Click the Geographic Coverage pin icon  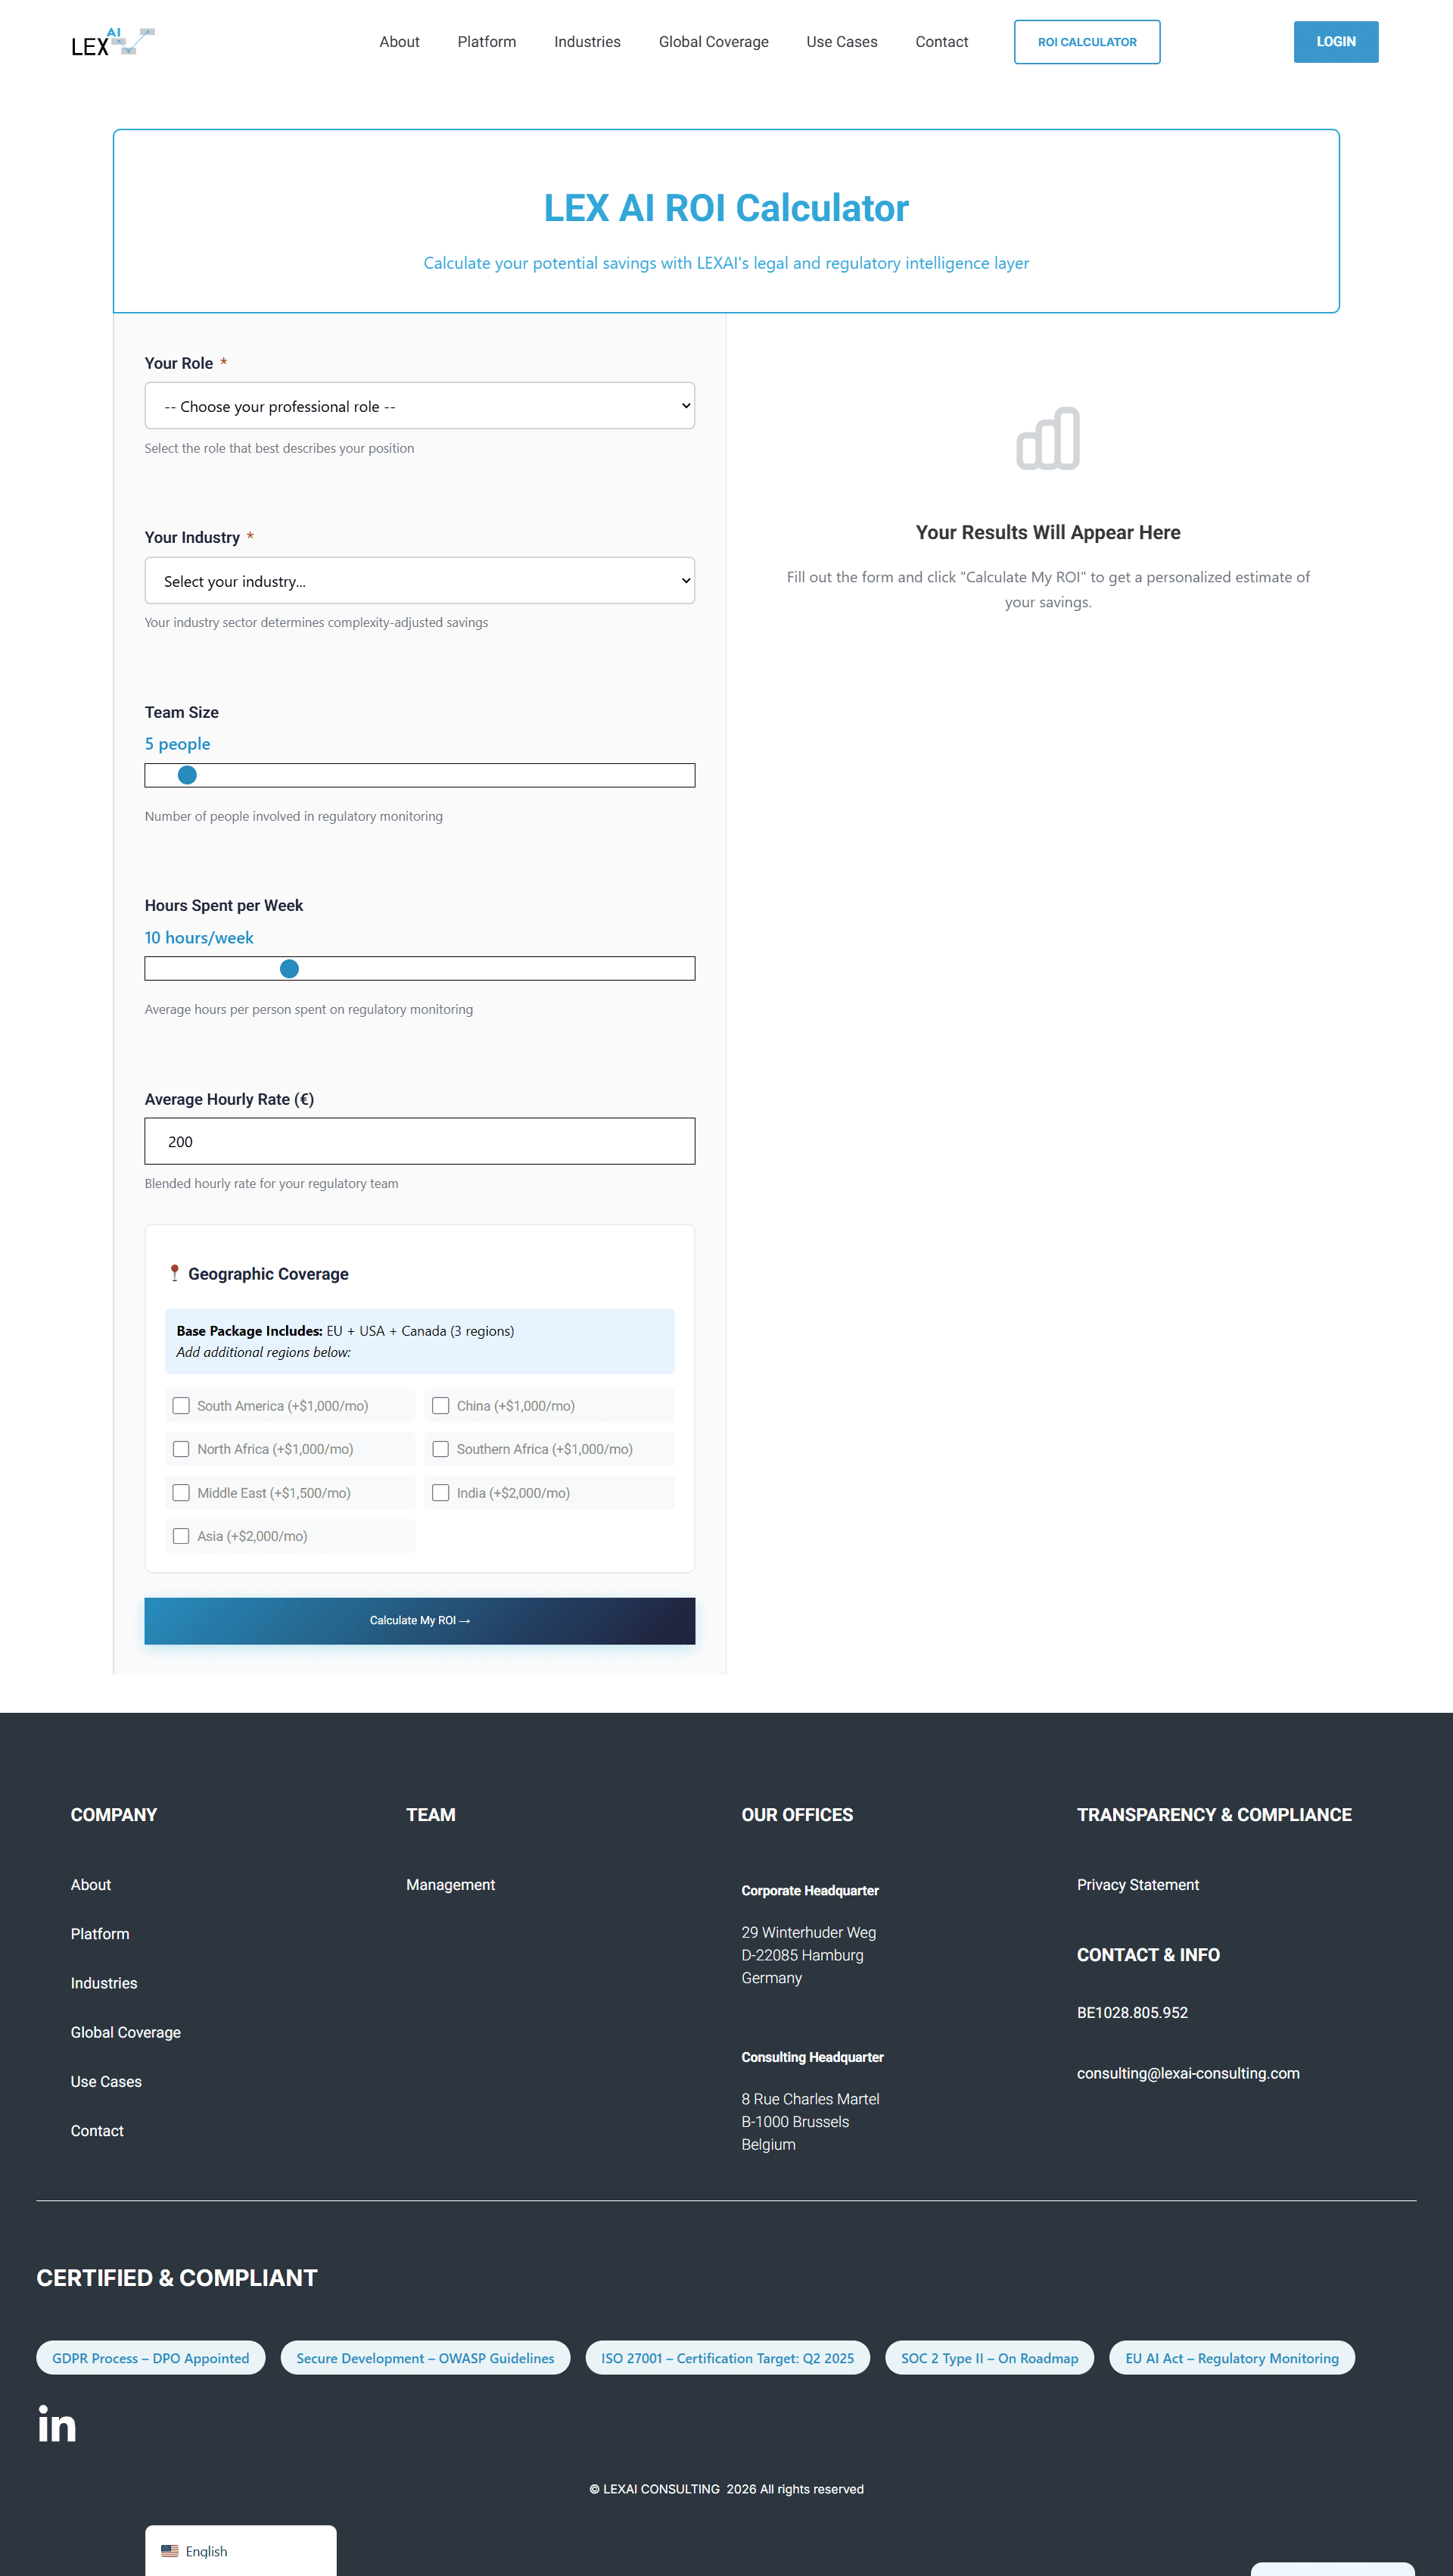tap(175, 1273)
